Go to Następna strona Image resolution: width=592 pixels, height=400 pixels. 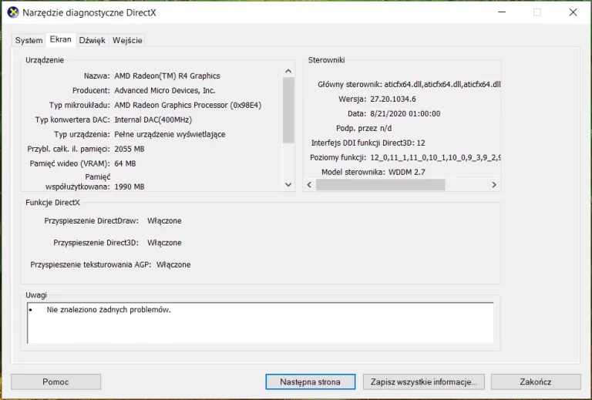[310, 382]
